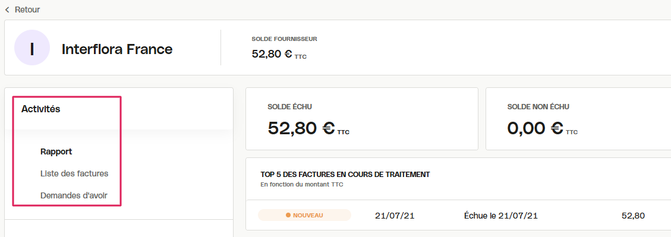Click the supplier balance 52,80 € TTC in header

[279, 55]
